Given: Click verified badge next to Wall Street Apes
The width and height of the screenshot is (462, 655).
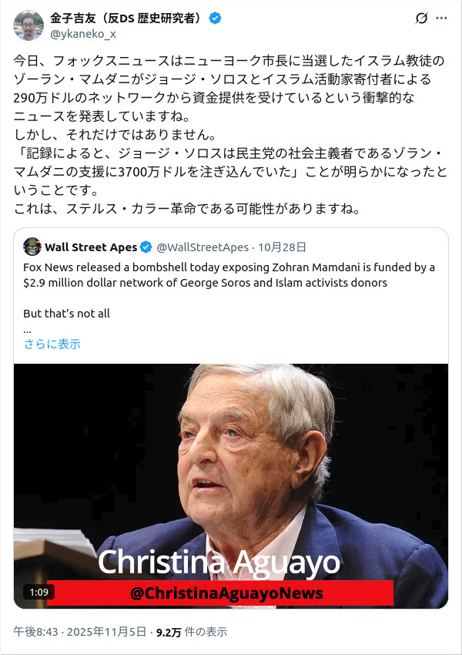Looking at the screenshot, I should (146, 247).
